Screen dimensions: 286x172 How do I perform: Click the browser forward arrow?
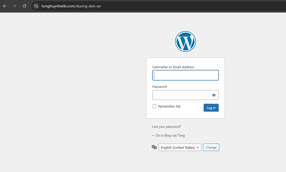(x=15, y=6)
